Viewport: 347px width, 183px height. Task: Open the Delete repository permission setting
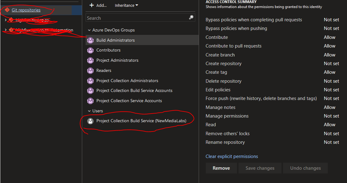point(331,81)
